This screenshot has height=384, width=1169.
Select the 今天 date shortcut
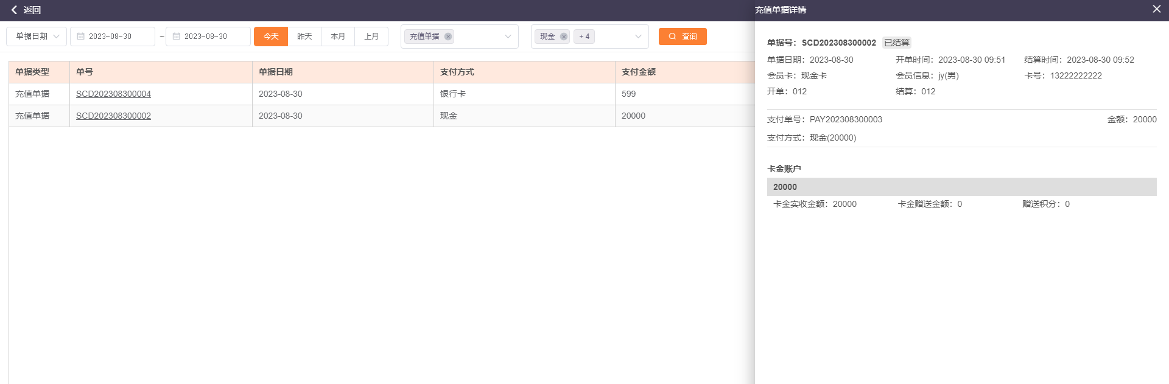271,37
